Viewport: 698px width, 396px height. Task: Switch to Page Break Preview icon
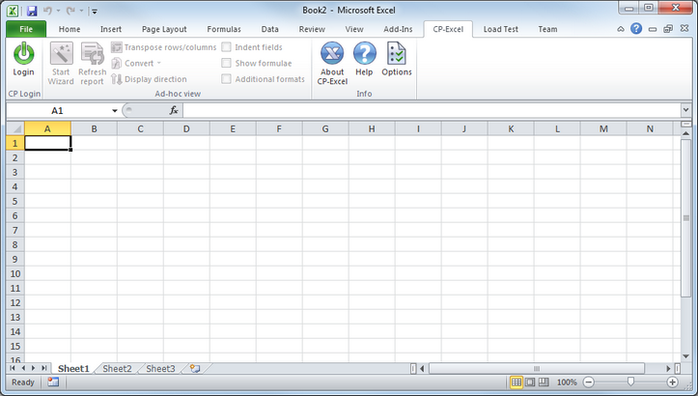tap(544, 382)
